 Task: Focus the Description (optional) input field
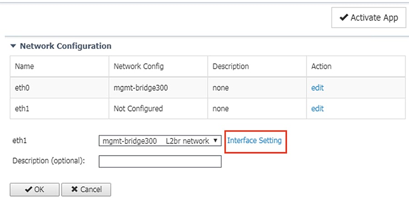[160, 161]
